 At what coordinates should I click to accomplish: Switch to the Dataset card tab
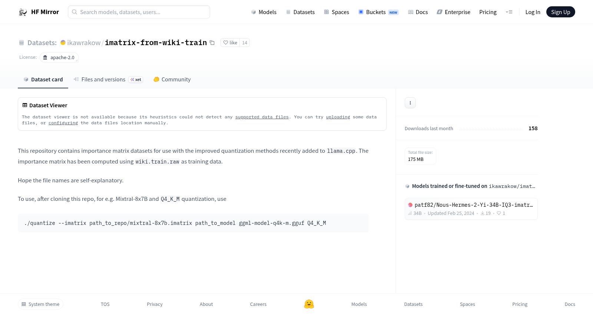(43, 80)
